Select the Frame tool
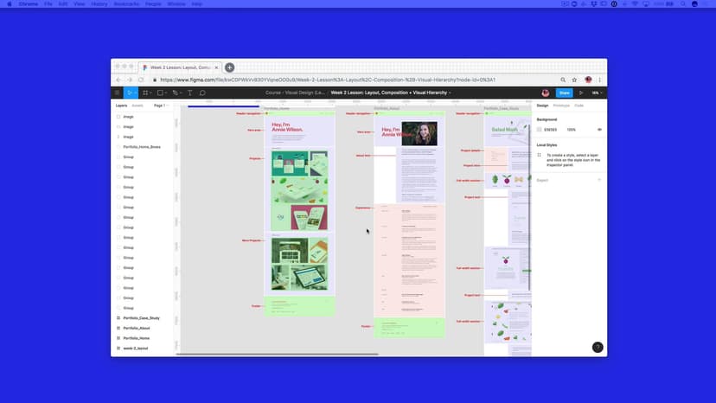Viewport: 716px width, 403px height. pos(145,93)
